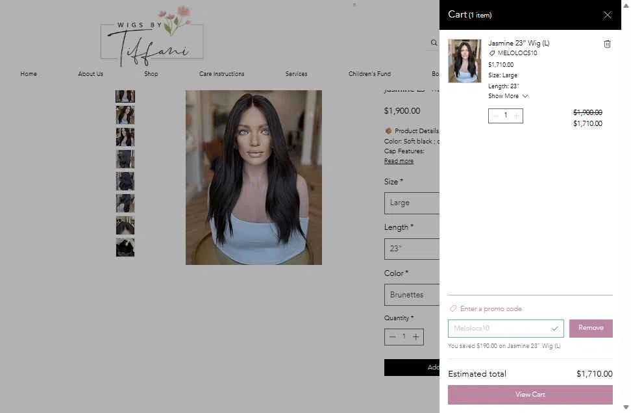Open Care Instructions page
Screen dimensions: 631x413
(222, 74)
